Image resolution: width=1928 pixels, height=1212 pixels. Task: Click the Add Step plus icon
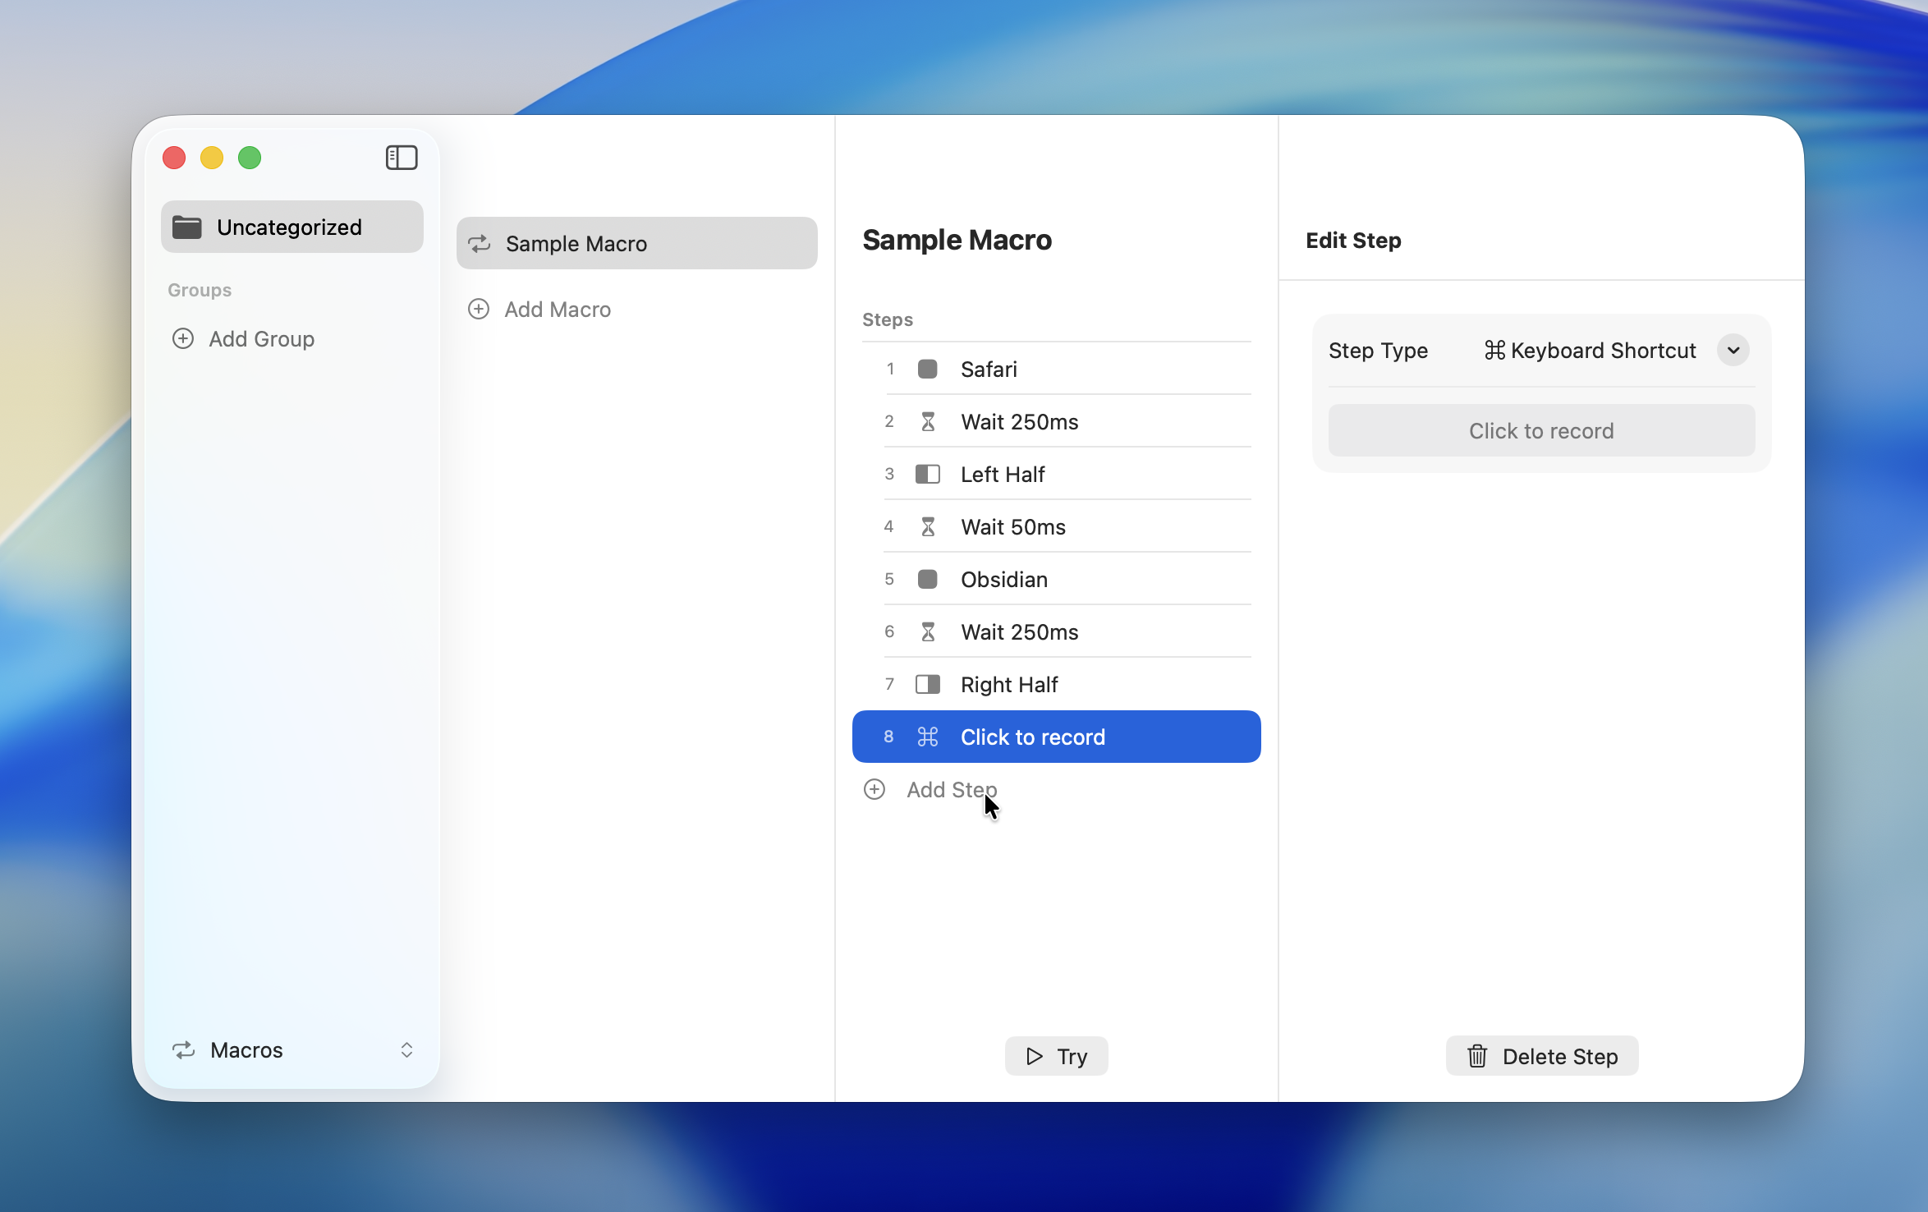874,790
